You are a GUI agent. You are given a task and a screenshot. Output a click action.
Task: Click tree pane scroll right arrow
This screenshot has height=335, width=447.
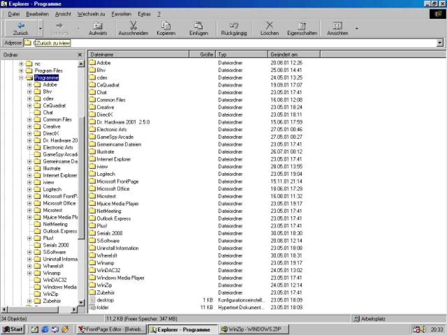[x=74, y=310]
